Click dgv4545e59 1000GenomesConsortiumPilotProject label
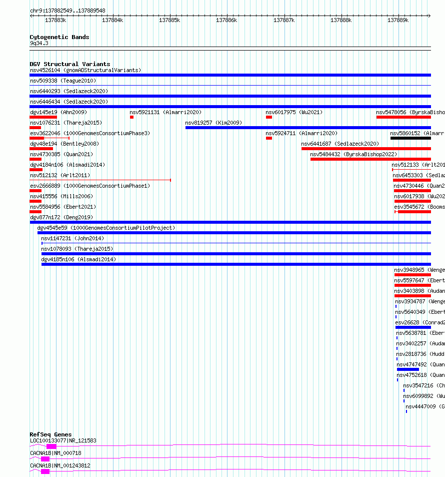The image size is (445, 477). click(106, 228)
